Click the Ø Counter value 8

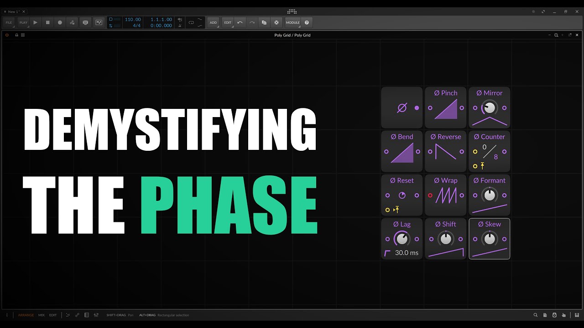point(496,157)
